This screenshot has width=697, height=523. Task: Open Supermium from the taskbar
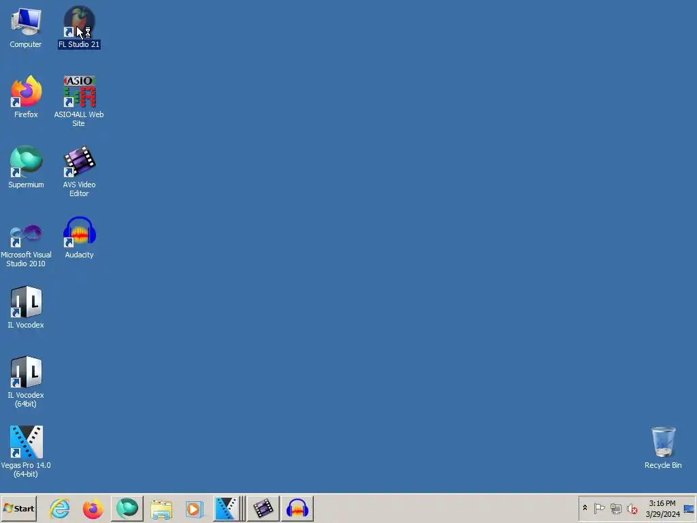[x=127, y=509]
